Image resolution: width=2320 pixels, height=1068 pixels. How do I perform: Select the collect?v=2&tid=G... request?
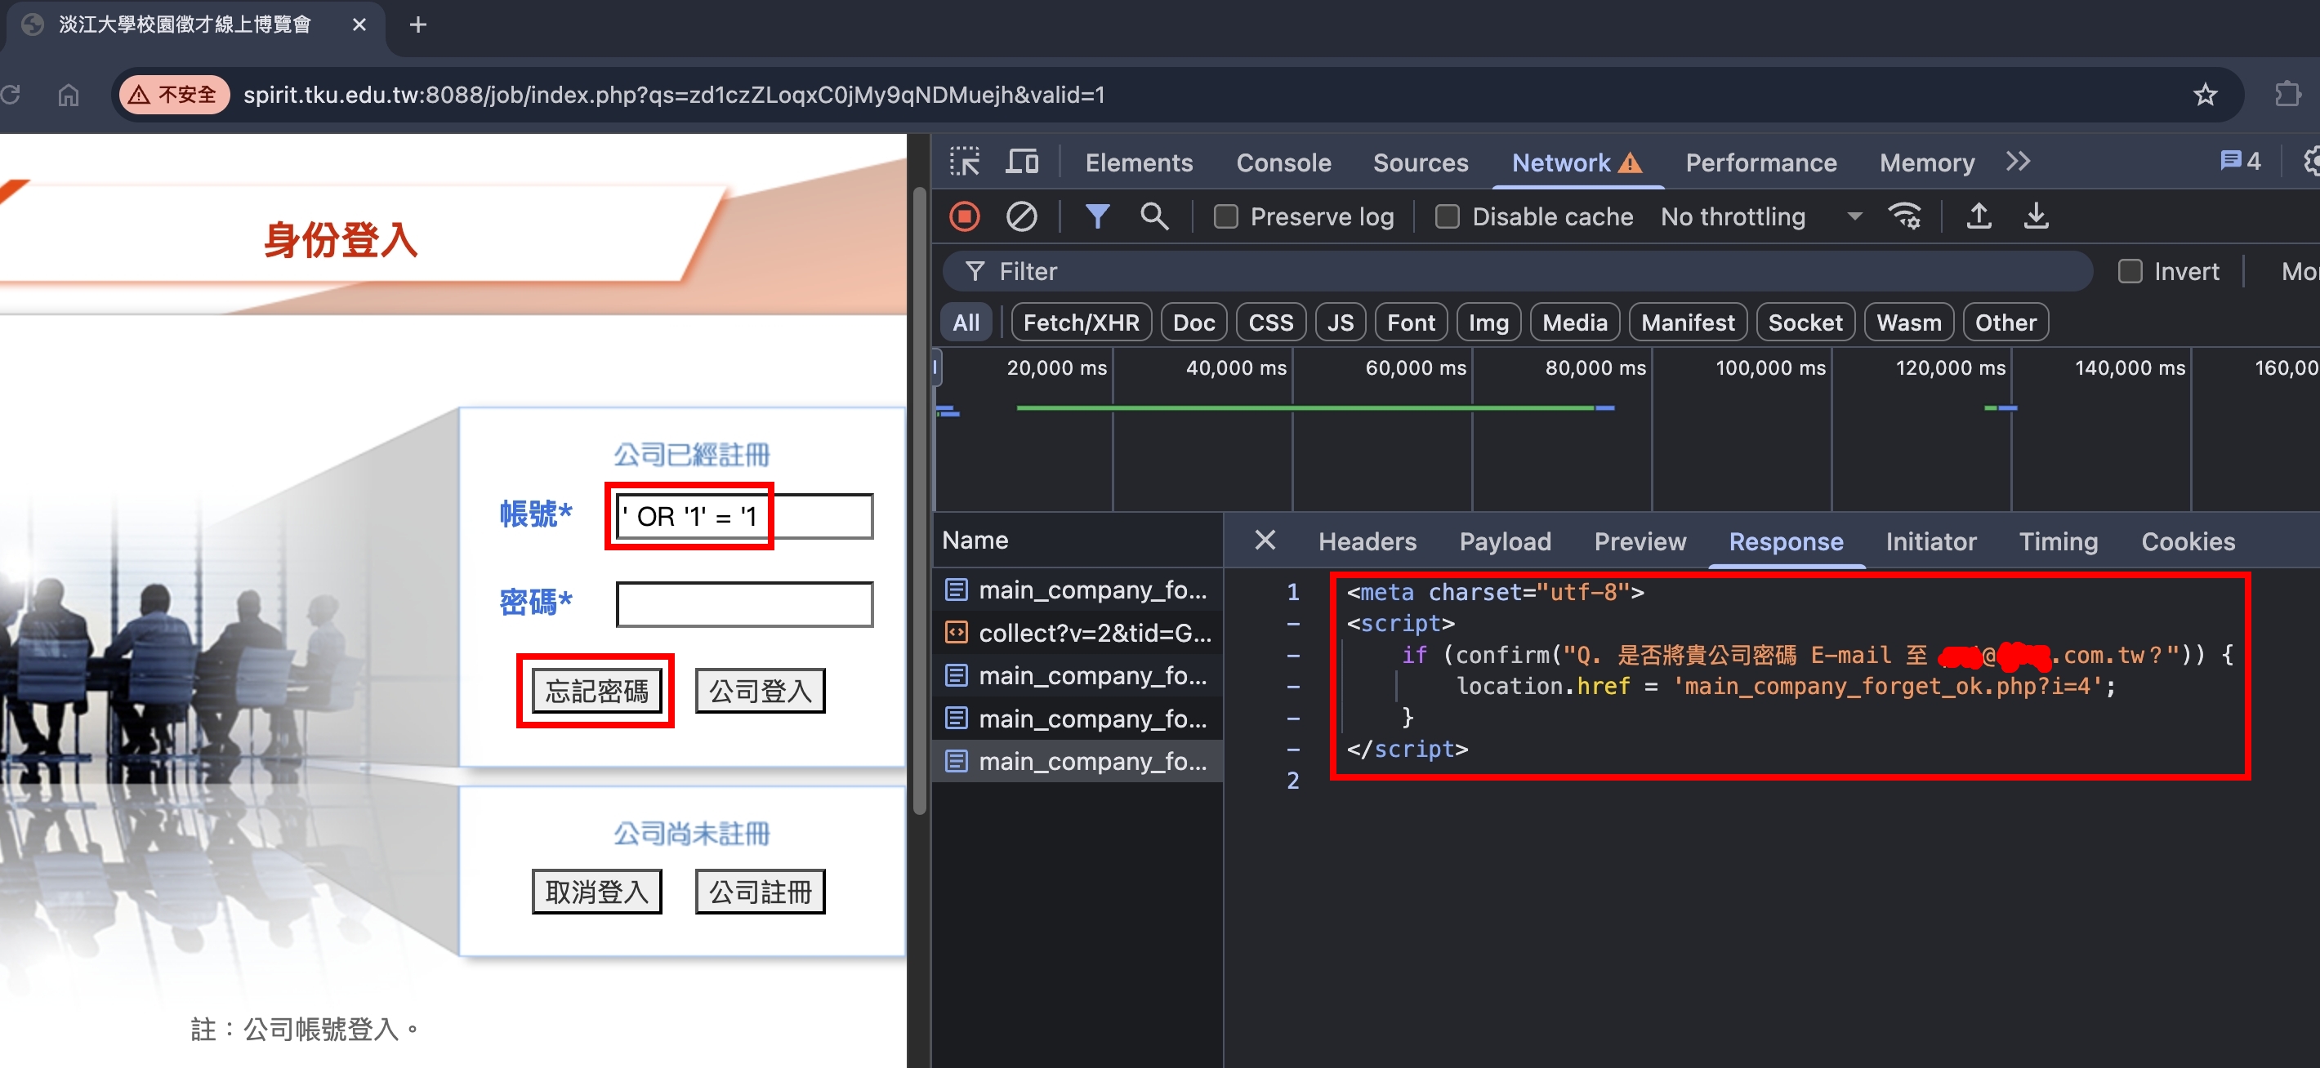pos(1077,633)
